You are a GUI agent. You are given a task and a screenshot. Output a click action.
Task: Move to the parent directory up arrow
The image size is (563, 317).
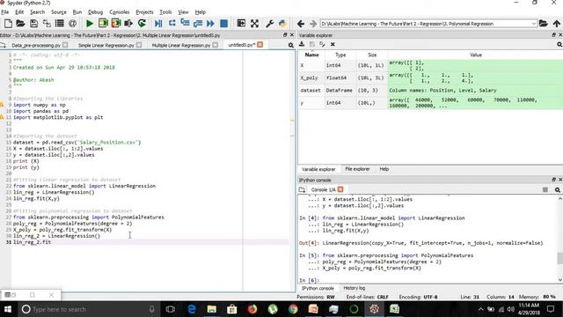coord(557,24)
